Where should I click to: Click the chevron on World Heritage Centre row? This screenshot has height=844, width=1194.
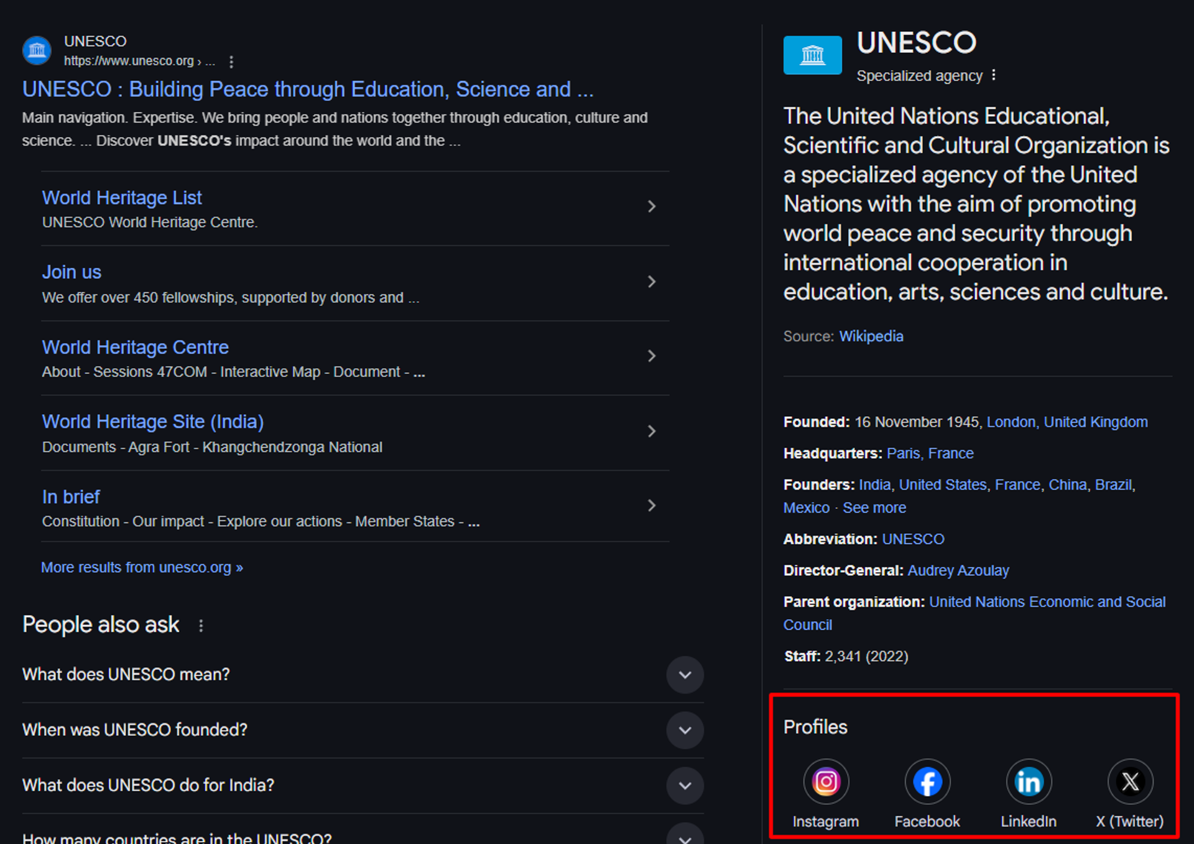(652, 356)
